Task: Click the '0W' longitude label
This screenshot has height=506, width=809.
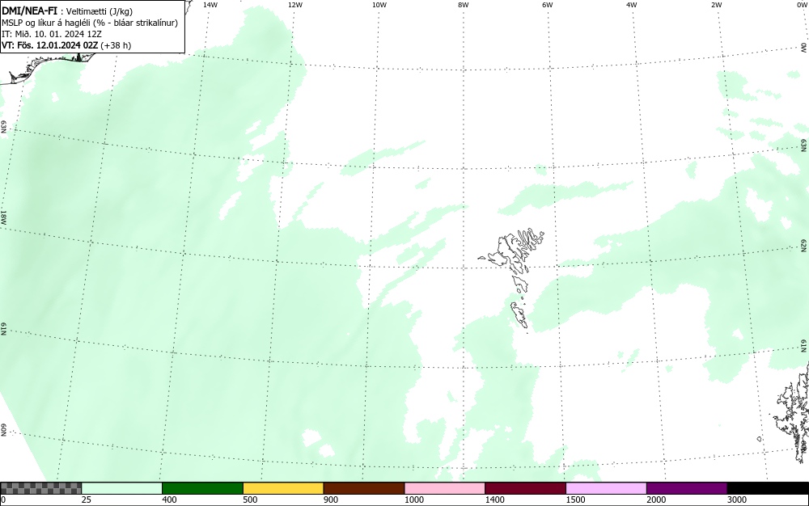Action: click(x=802, y=5)
